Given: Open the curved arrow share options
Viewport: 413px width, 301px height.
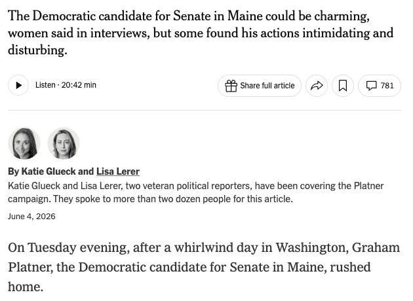Looking at the screenshot, I should click(317, 86).
